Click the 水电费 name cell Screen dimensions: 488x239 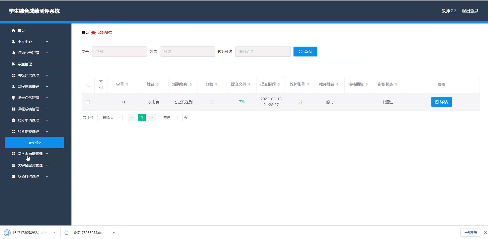pos(154,102)
